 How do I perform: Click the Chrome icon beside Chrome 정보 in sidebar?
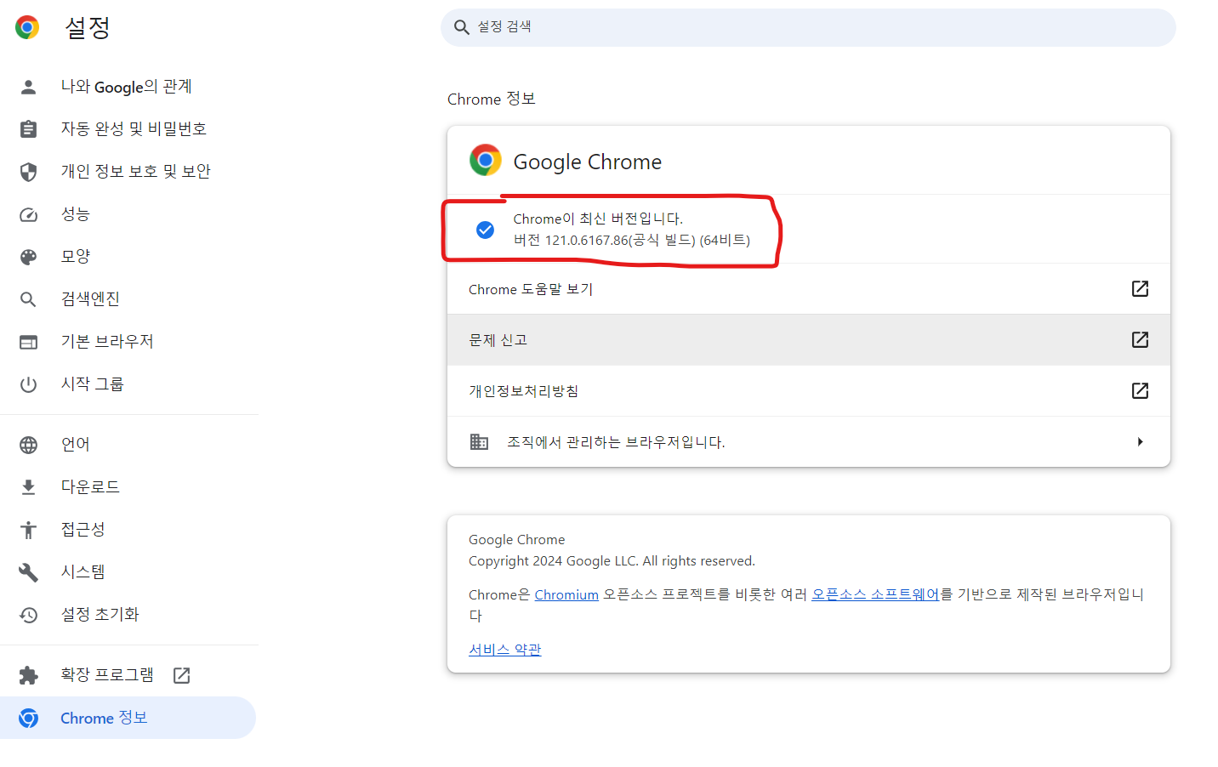28,719
